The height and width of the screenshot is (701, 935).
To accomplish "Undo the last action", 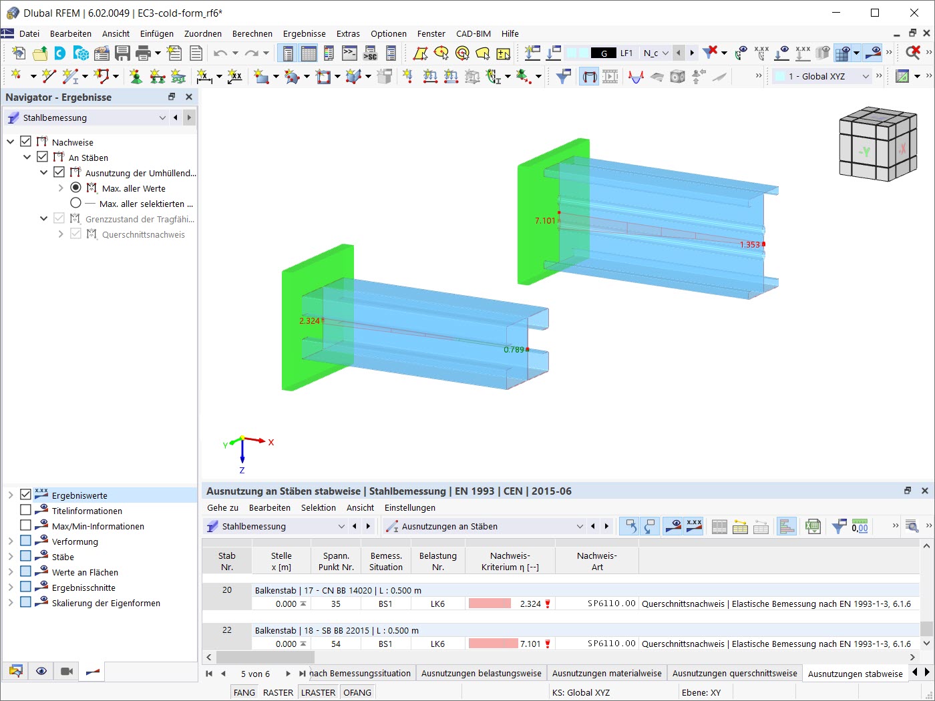I will [220, 53].
